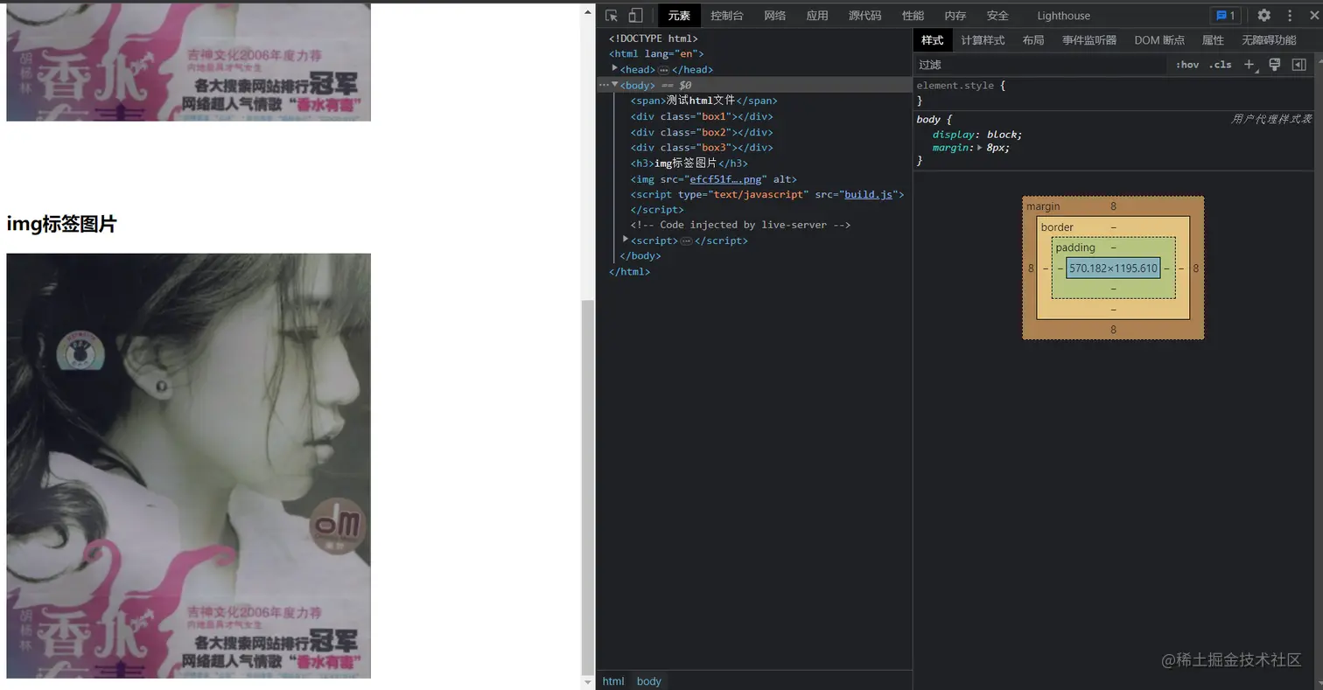
Task: Click the ellipsis badge in the last script tag
Action: tap(686, 240)
